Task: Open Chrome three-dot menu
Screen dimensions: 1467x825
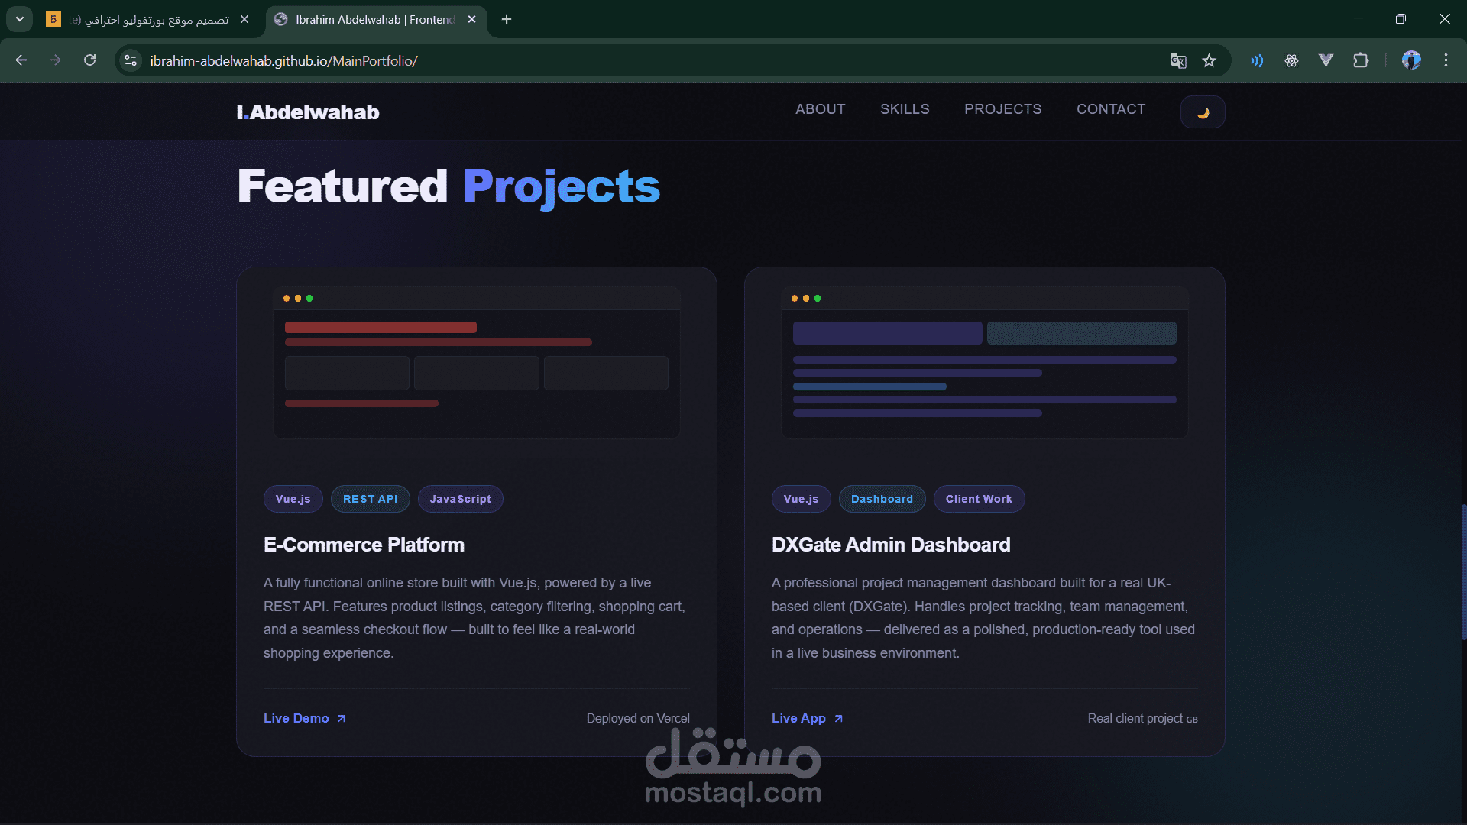Action: 1446,60
